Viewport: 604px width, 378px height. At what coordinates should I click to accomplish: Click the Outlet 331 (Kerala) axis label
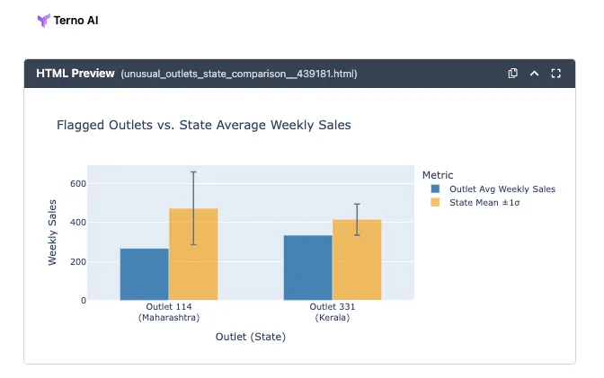(x=333, y=312)
